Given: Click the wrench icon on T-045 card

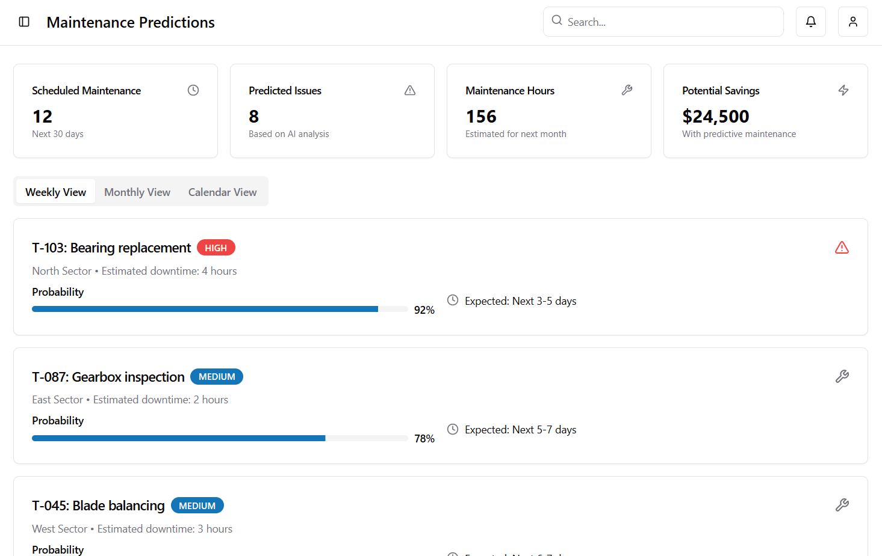Looking at the screenshot, I should click(842, 505).
